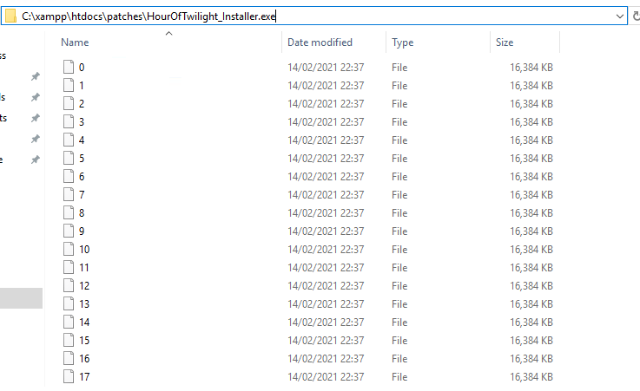Select the file icon for file 13
The height and width of the screenshot is (391, 640).
pyautogui.click(x=69, y=303)
